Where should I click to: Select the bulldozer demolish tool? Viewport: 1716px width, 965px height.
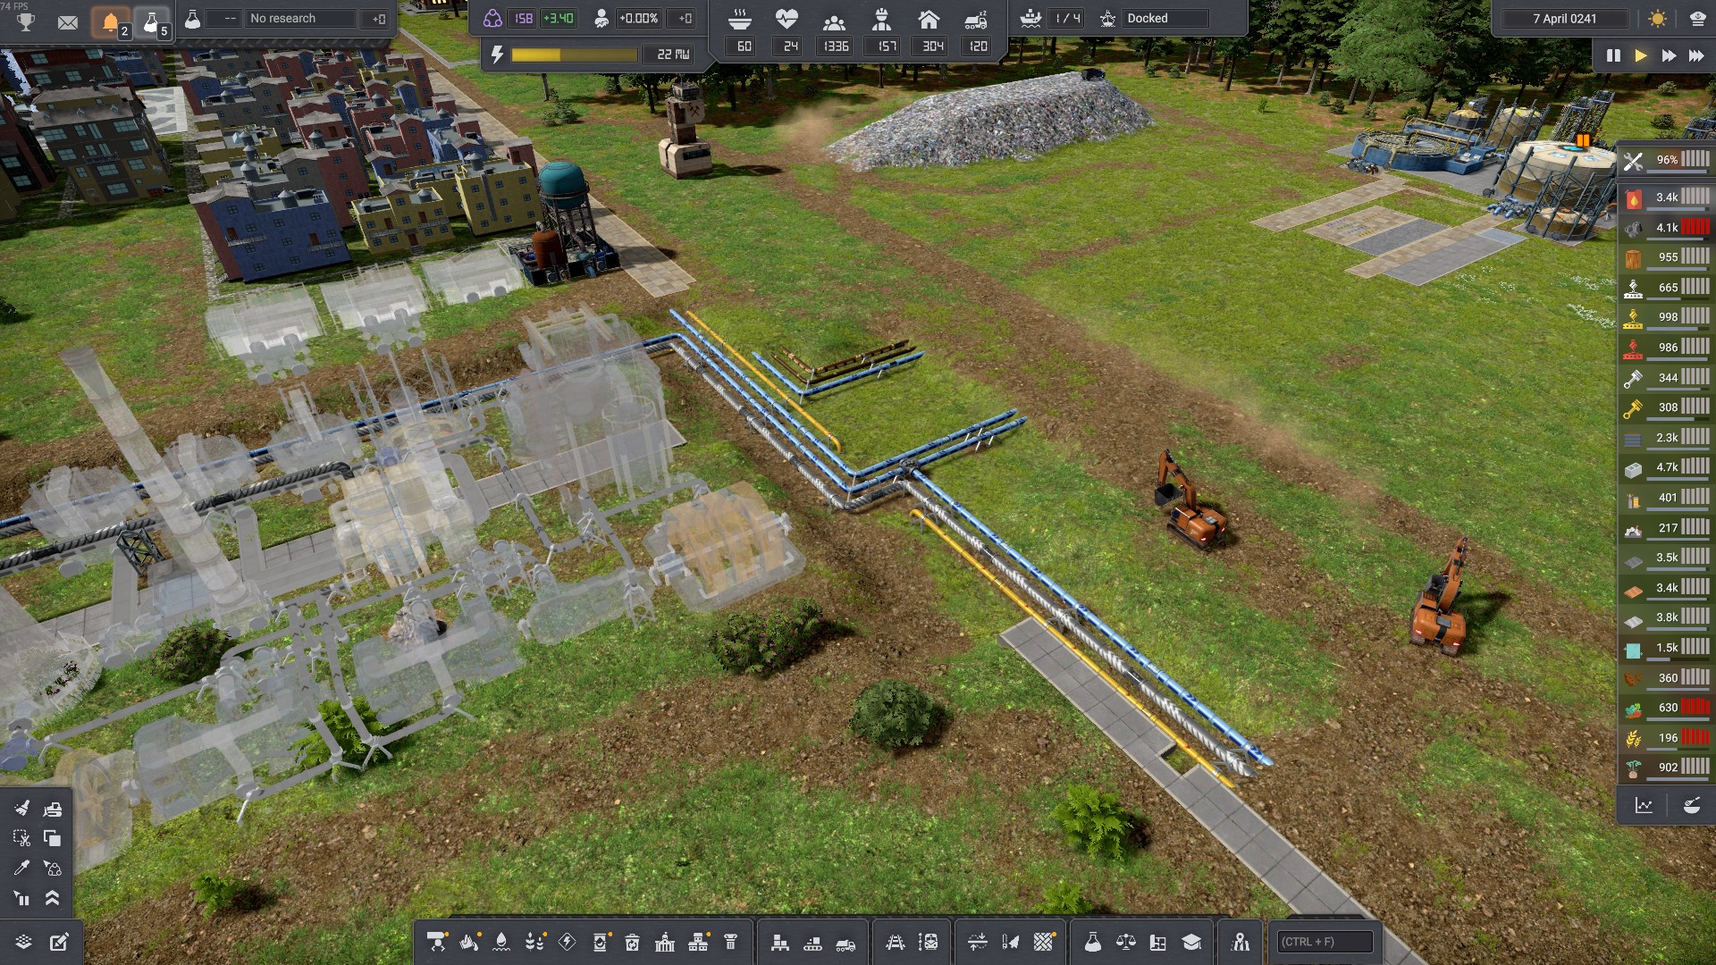click(53, 809)
